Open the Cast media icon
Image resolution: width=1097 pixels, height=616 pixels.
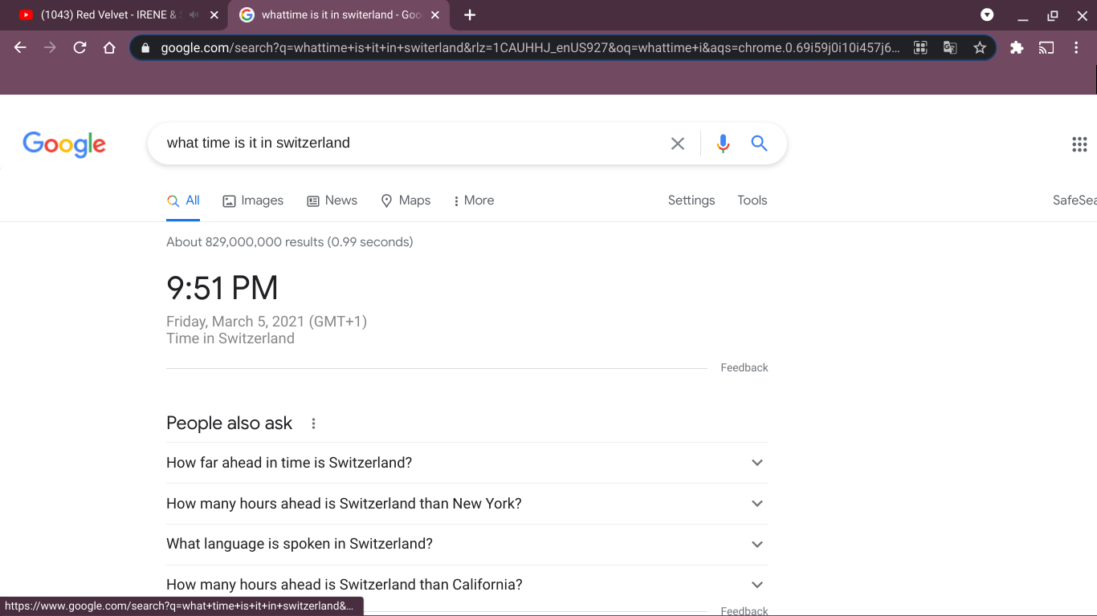[x=1046, y=47]
